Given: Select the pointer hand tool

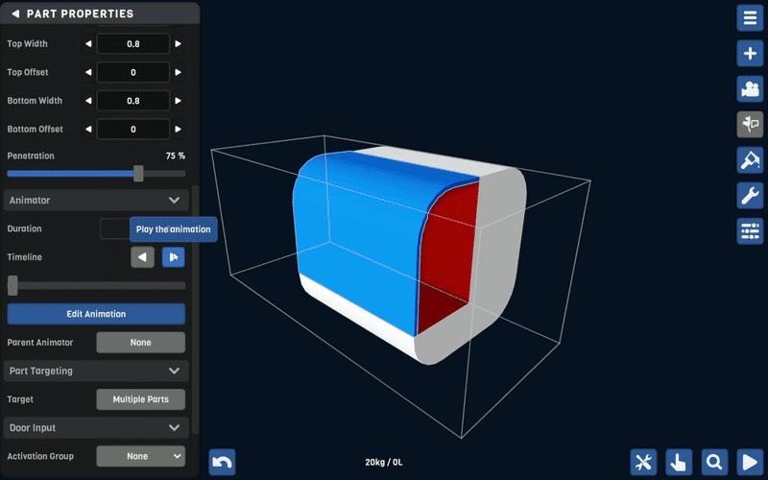Looking at the screenshot, I should [x=679, y=462].
